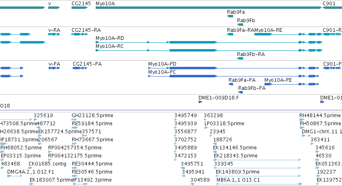
Task: Click the 188726 feature label
Action: point(223,140)
